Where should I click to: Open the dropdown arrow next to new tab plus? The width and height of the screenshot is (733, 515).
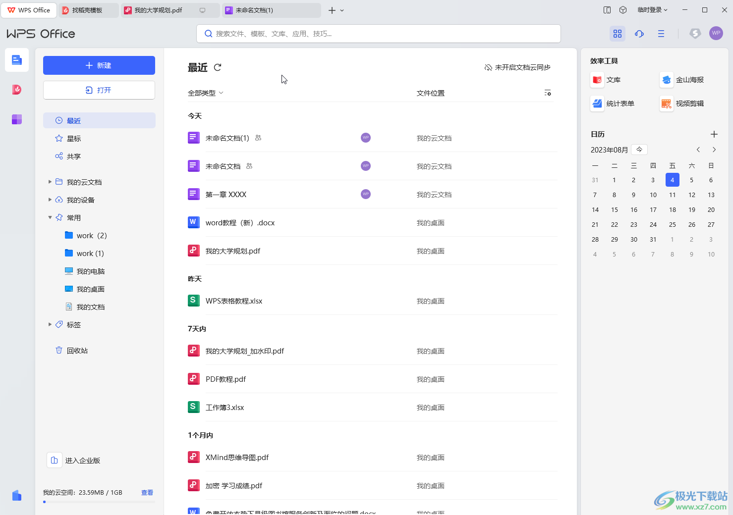342,10
